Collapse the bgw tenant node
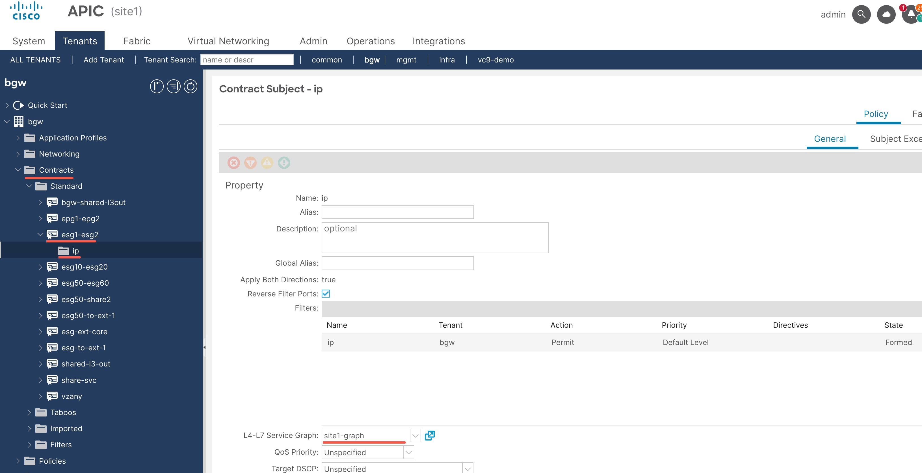922x473 pixels. (x=7, y=122)
